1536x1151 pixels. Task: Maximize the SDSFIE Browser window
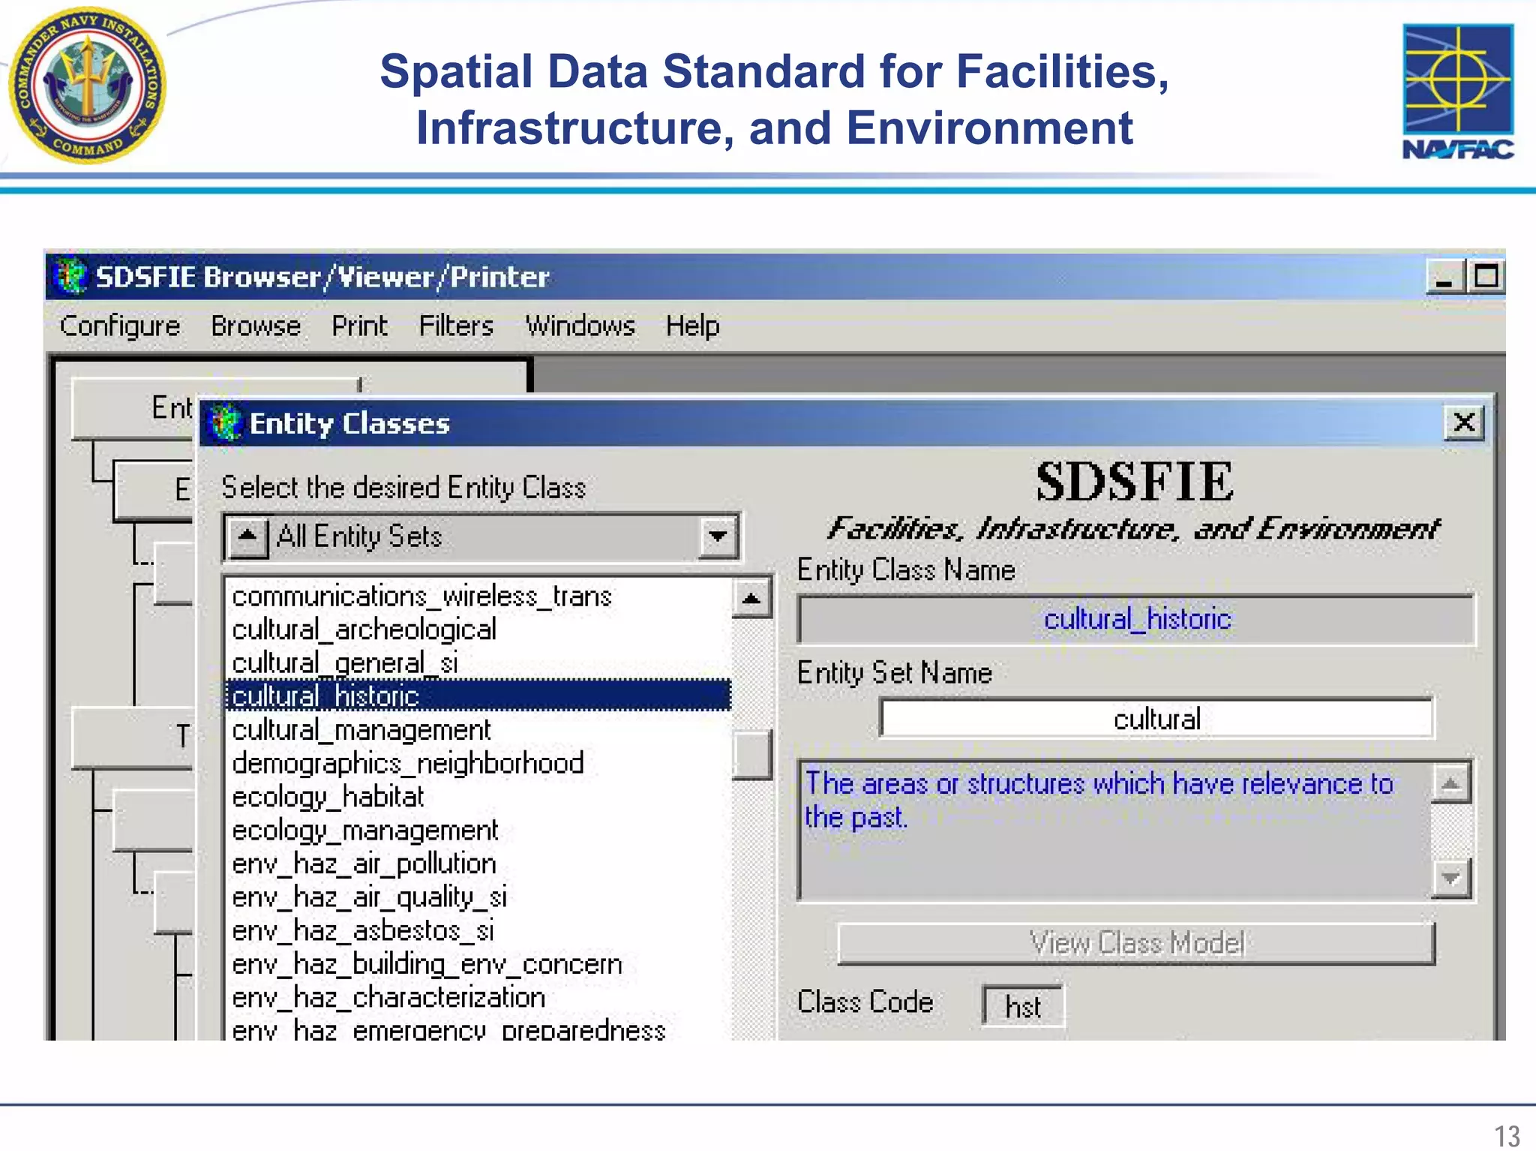[x=1486, y=277]
